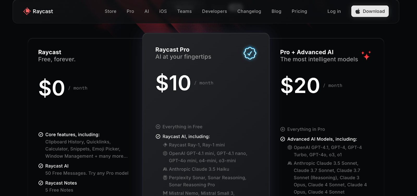Open the Pricing page
Viewport: 417px width, 196px height.
click(x=299, y=11)
